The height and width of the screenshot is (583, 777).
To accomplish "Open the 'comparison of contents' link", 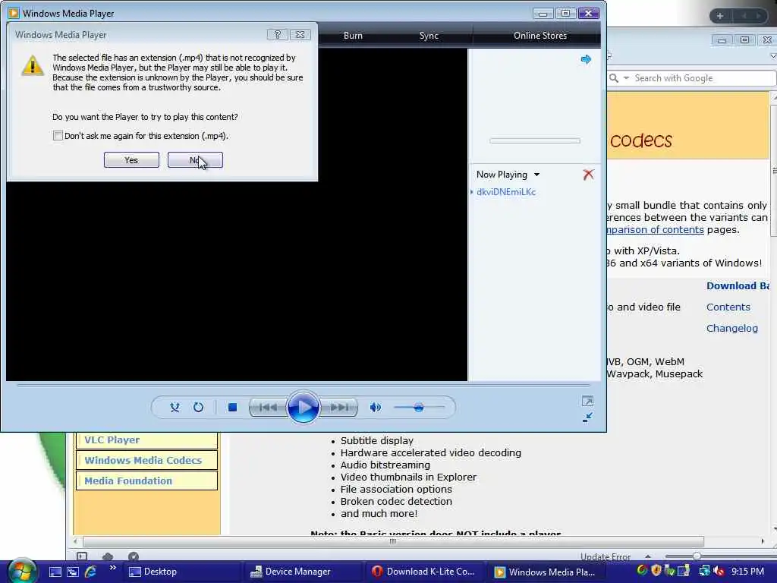I will 655,229.
